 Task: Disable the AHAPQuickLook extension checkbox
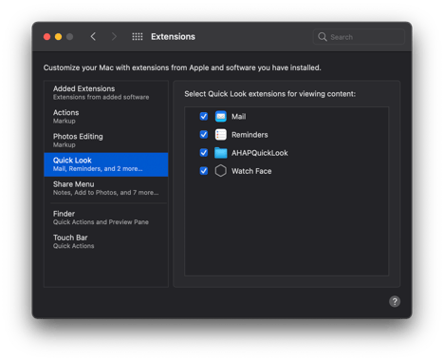[x=204, y=153]
